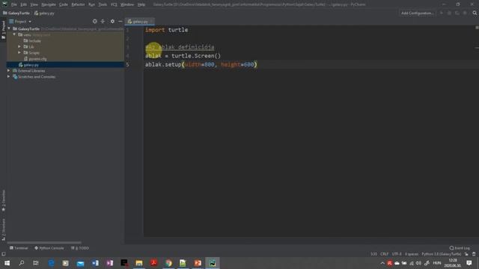The height and width of the screenshot is (269, 479).
Task: Open Edge browser from the taskbar
Action: pos(51,263)
